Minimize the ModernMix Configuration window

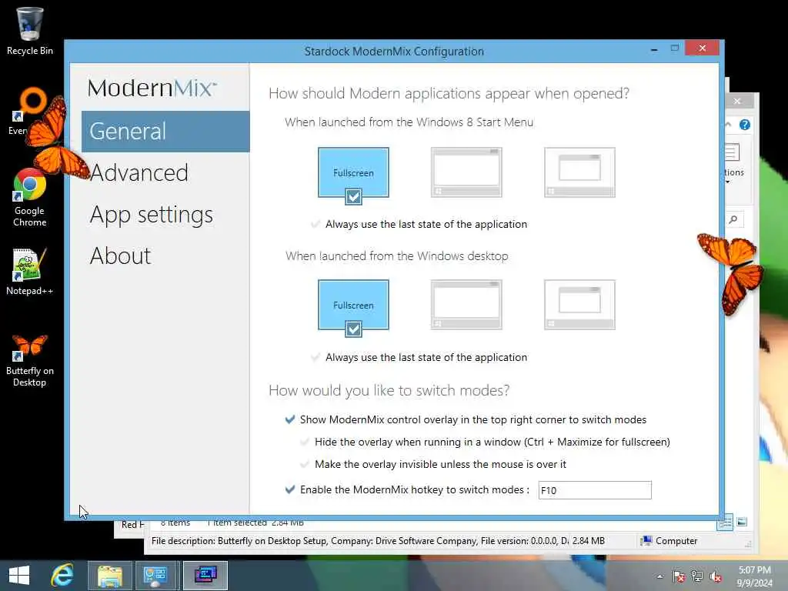click(x=654, y=49)
